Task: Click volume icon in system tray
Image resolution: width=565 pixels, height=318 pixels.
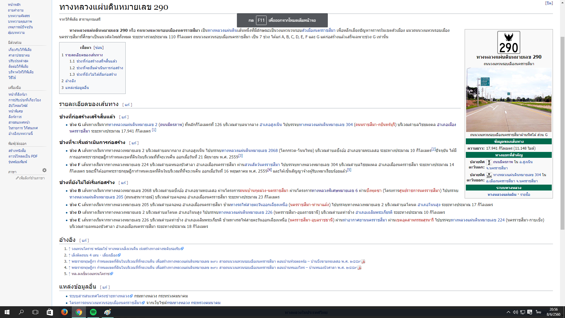Action: 515,312
